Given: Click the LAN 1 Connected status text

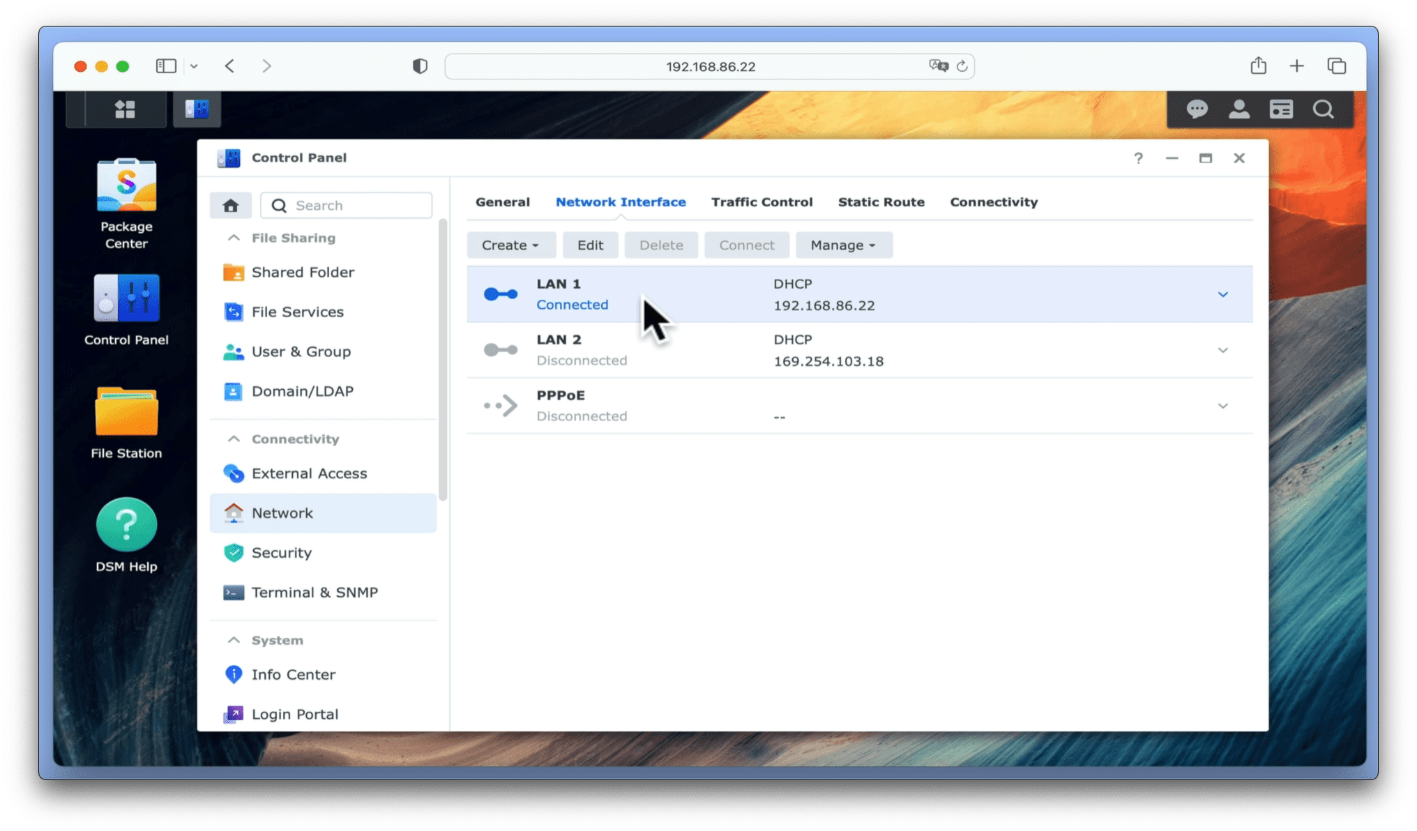Looking at the screenshot, I should [x=573, y=305].
